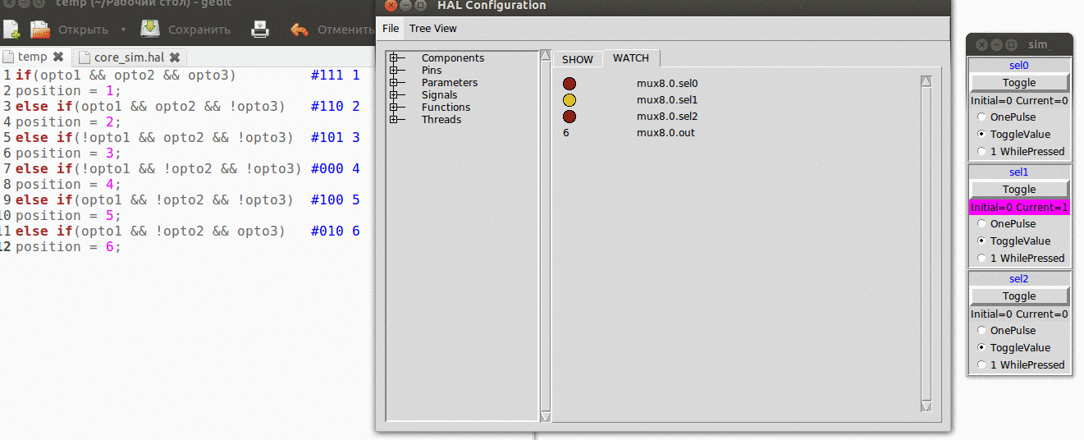Click the watch panel scrollbar up arrow
Image resolution: width=1084 pixels, height=440 pixels.
click(926, 81)
